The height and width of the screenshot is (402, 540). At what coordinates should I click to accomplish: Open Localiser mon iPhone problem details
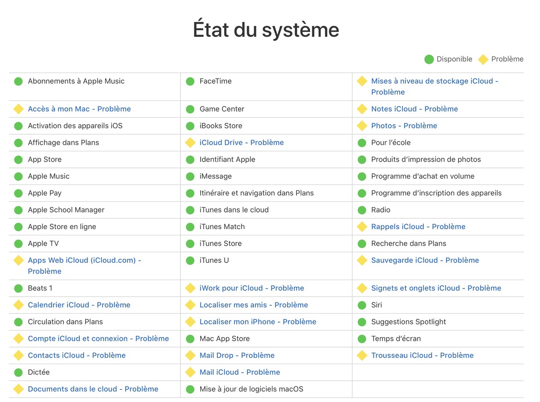click(257, 322)
